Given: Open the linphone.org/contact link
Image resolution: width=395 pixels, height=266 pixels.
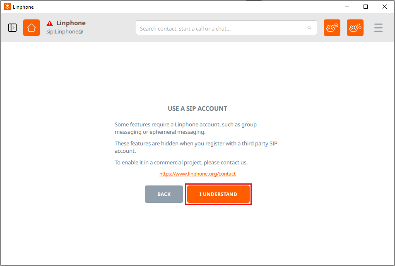Looking at the screenshot, I should (x=197, y=174).
